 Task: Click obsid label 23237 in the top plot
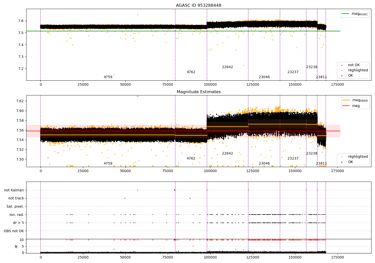click(293, 72)
